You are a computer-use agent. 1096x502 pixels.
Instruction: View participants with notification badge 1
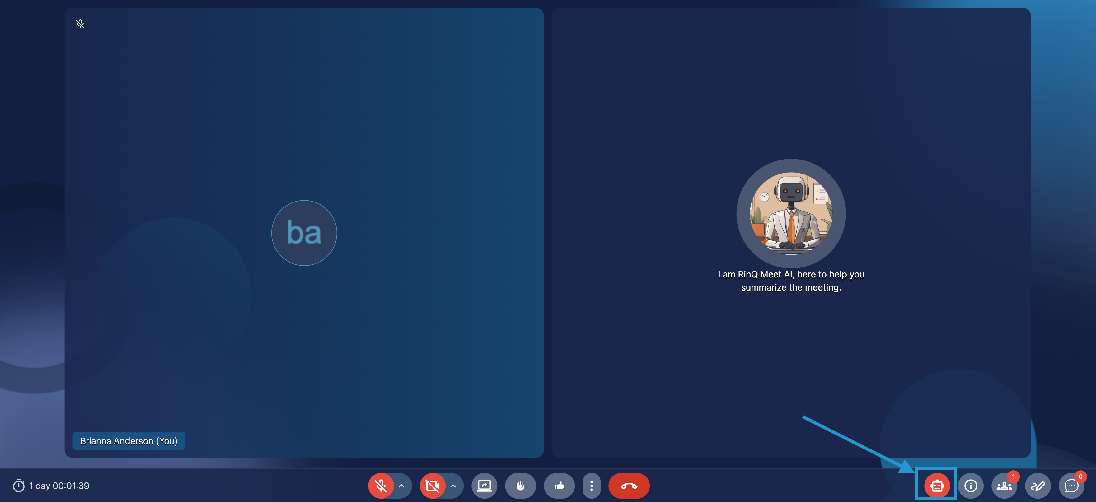coord(1004,486)
